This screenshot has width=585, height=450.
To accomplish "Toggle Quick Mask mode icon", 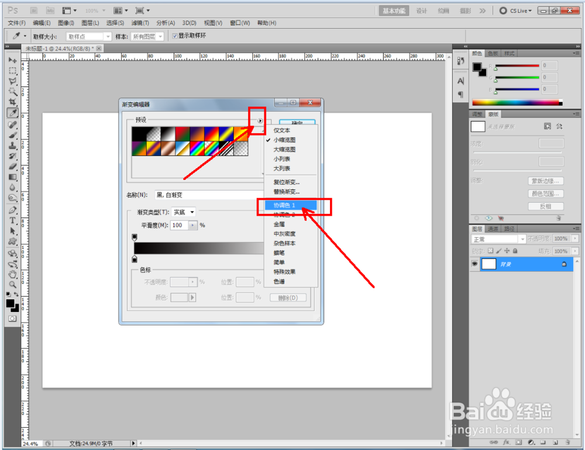I will tap(12, 319).
